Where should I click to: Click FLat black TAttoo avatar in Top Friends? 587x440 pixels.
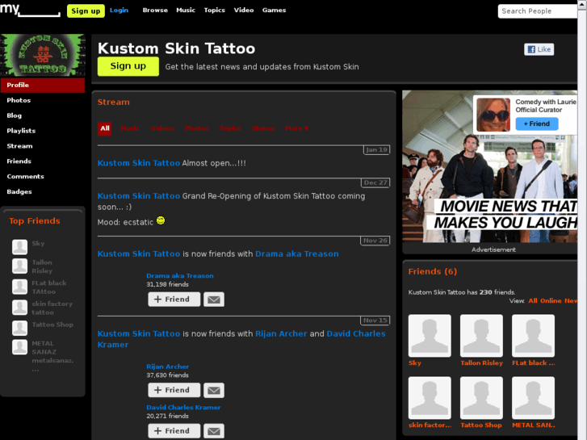tap(19, 287)
